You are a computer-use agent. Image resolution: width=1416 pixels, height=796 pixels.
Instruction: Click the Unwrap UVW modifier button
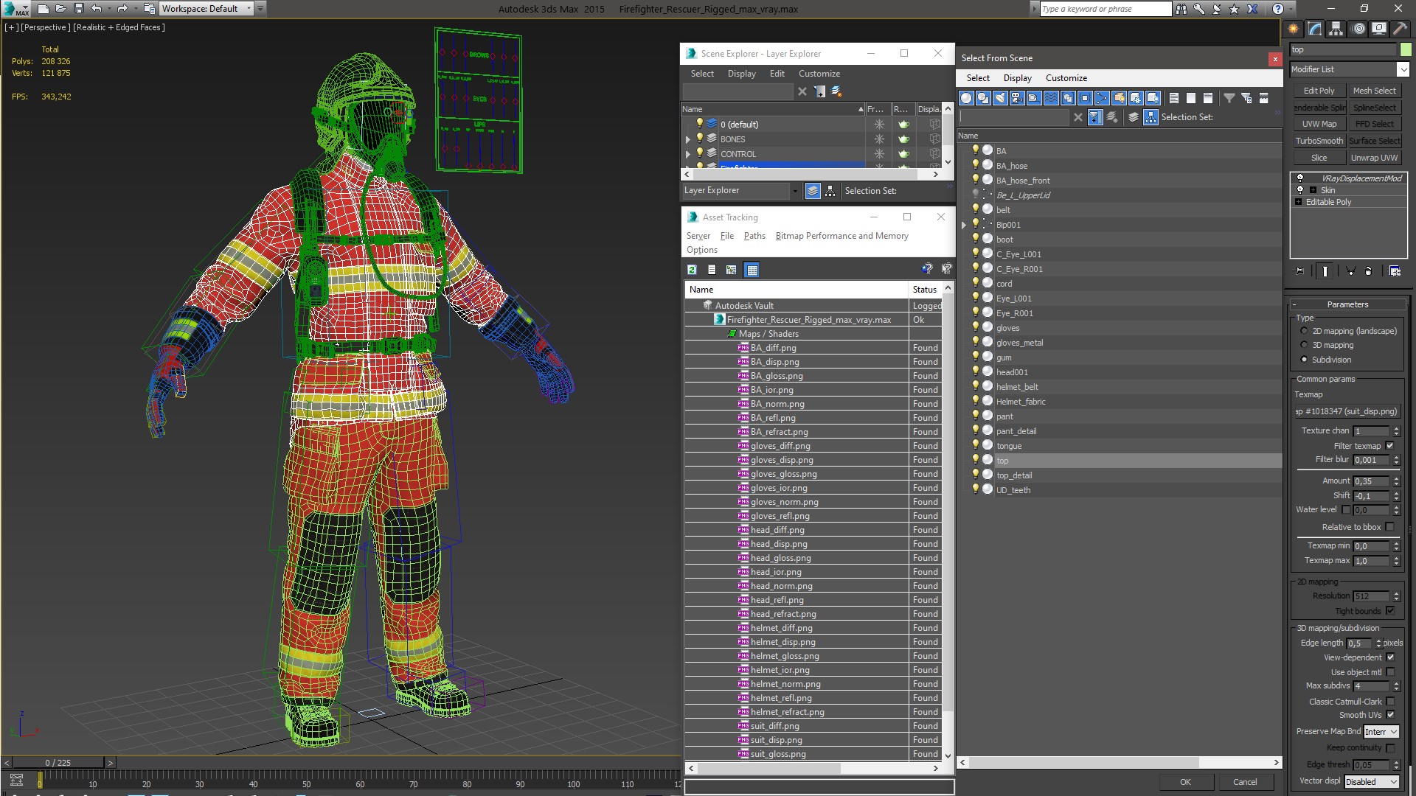[x=1374, y=158]
